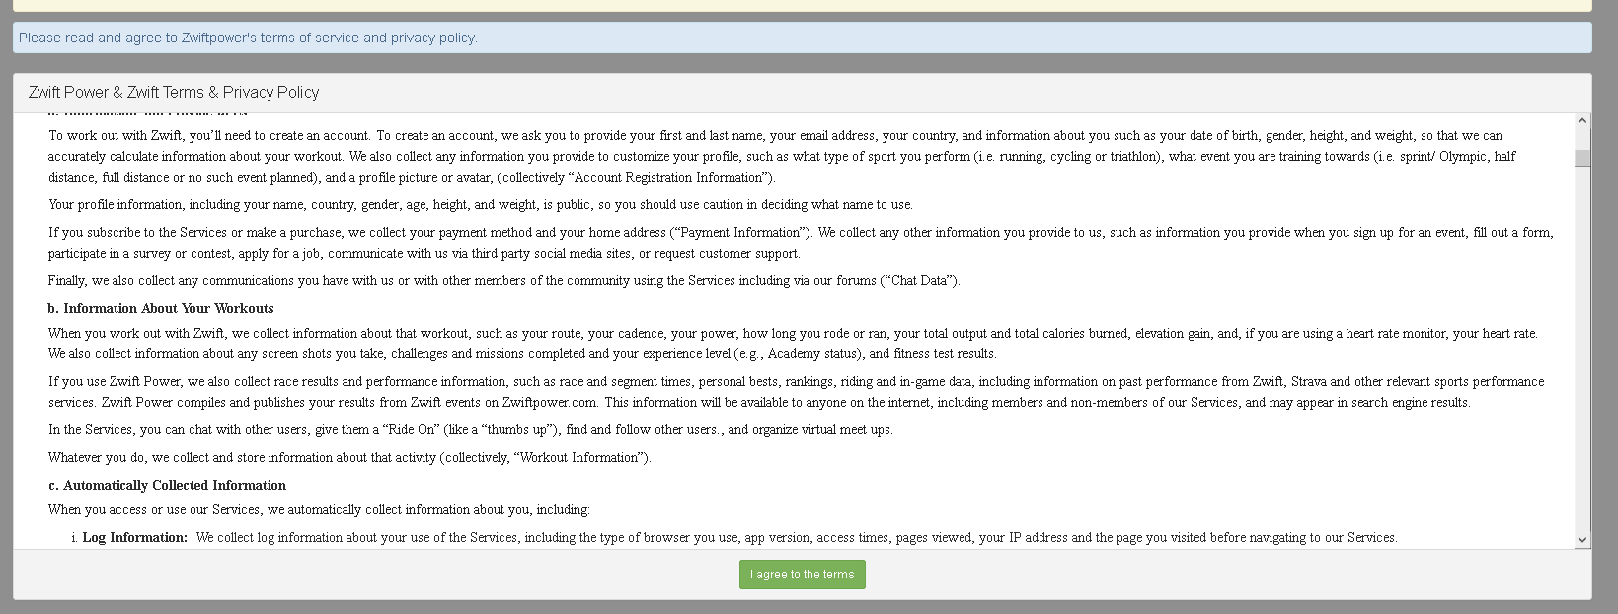Click the scrollbar up arrow in terms box
The width and height of the screenshot is (1618, 614).
tap(1582, 121)
